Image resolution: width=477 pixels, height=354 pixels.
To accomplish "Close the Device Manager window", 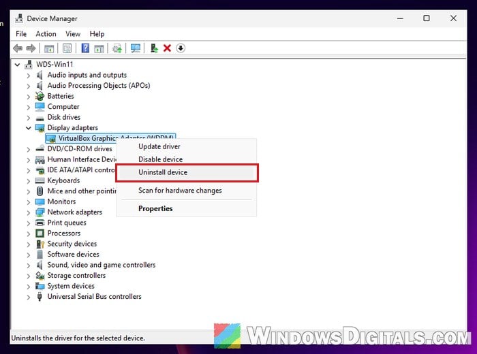I will pos(453,18).
